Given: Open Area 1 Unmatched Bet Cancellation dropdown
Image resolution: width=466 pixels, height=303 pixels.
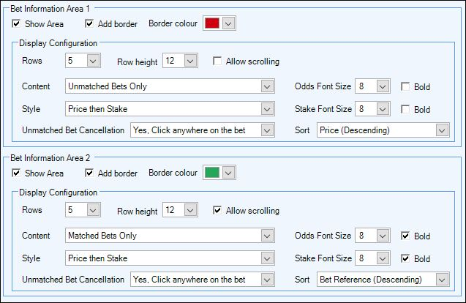Looking at the screenshot, I should [x=203, y=130].
